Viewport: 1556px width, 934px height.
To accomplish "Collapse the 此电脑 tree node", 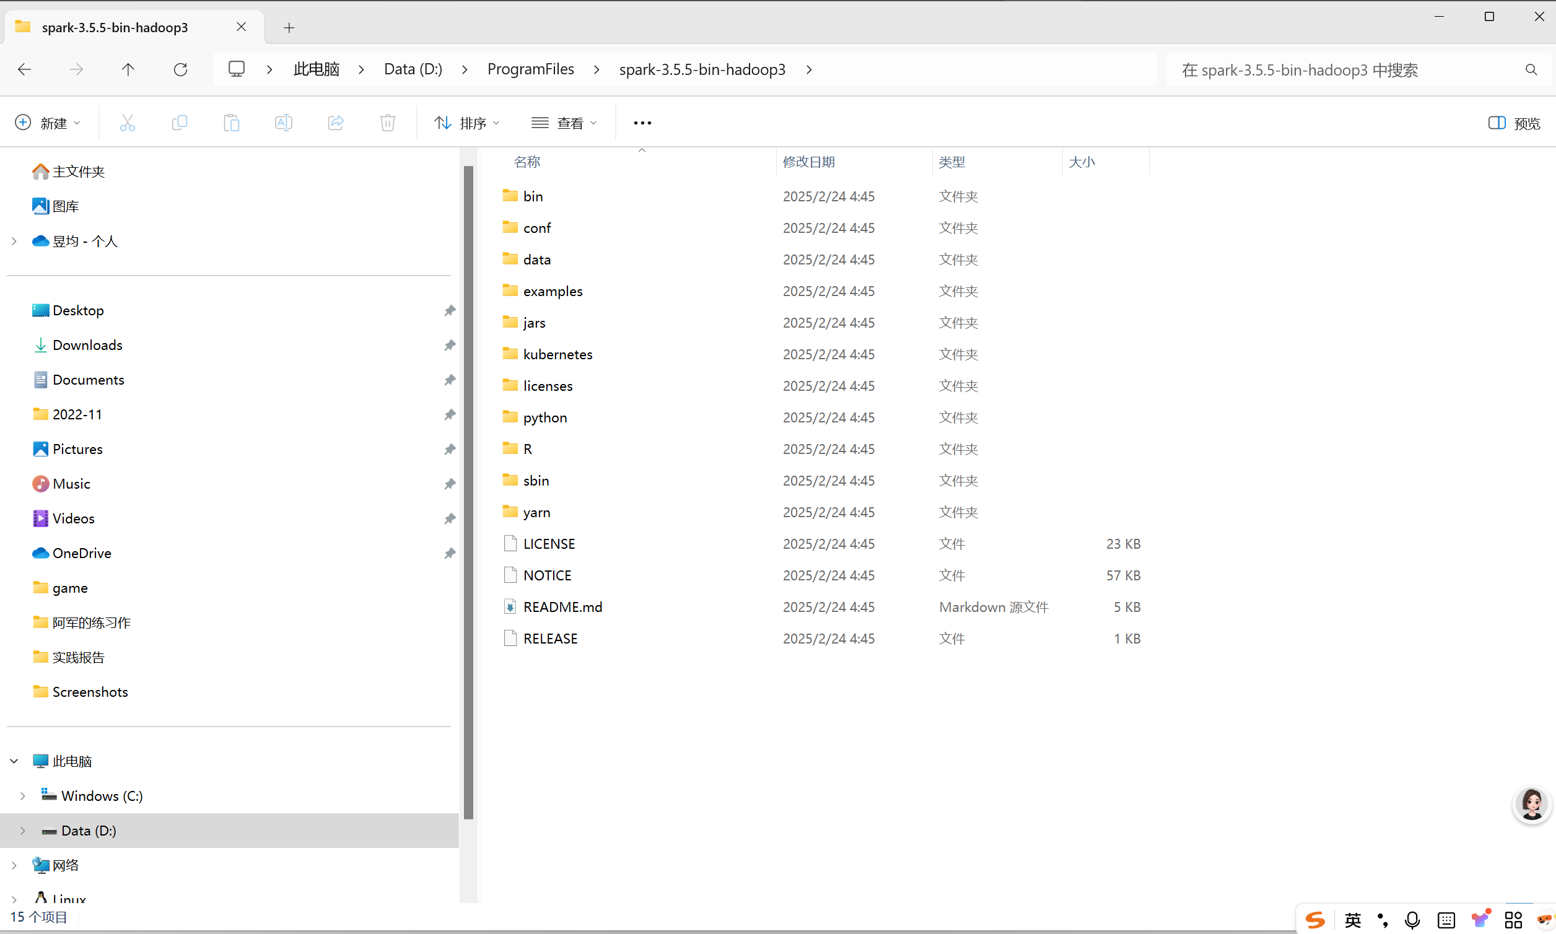I will click(14, 761).
